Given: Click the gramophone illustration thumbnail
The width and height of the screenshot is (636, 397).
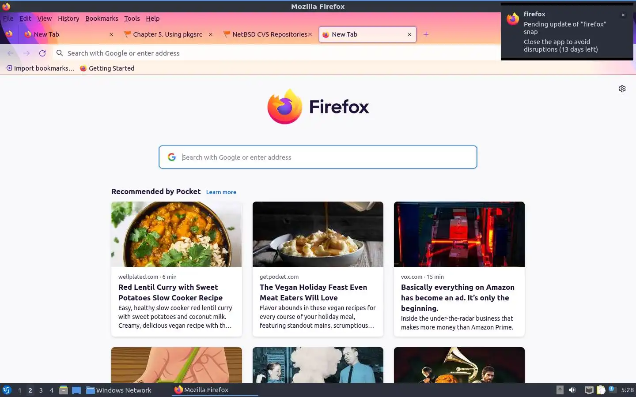Looking at the screenshot, I should click(x=459, y=365).
